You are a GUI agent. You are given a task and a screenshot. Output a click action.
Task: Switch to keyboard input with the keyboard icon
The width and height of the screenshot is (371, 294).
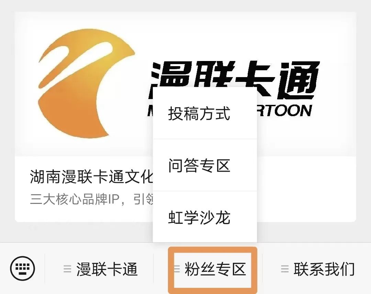[22, 269]
